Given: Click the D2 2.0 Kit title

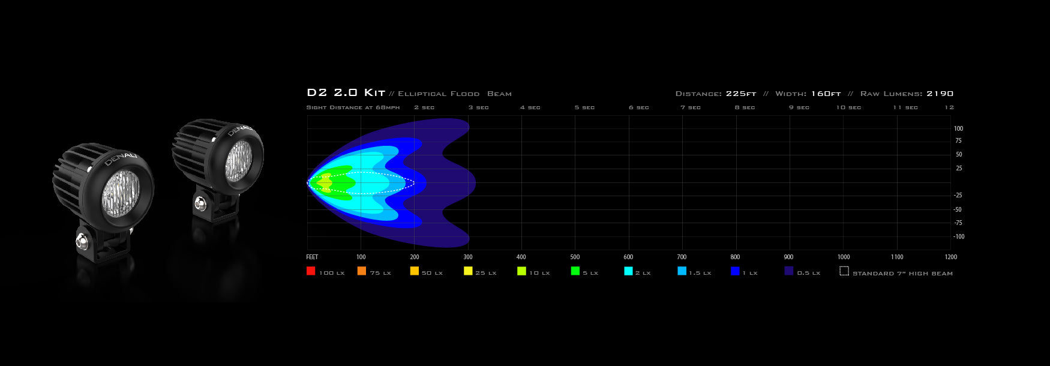Looking at the screenshot, I should coord(346,93).
